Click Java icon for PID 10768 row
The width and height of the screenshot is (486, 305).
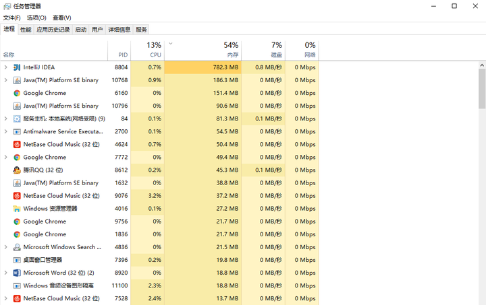coord(17,80)
